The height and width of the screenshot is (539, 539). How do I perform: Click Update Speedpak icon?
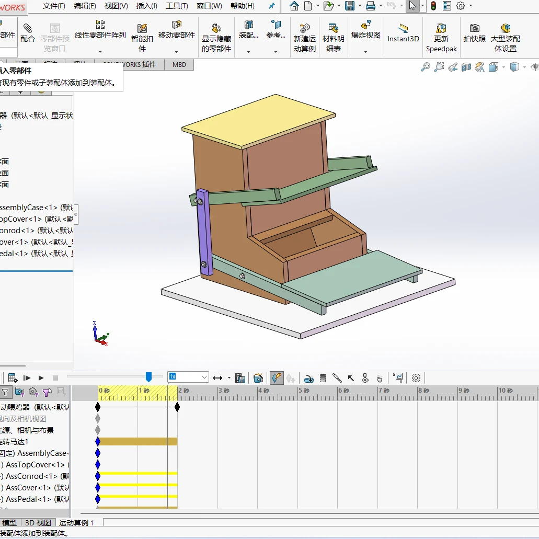pyautogui.click(x=441, y=28)
